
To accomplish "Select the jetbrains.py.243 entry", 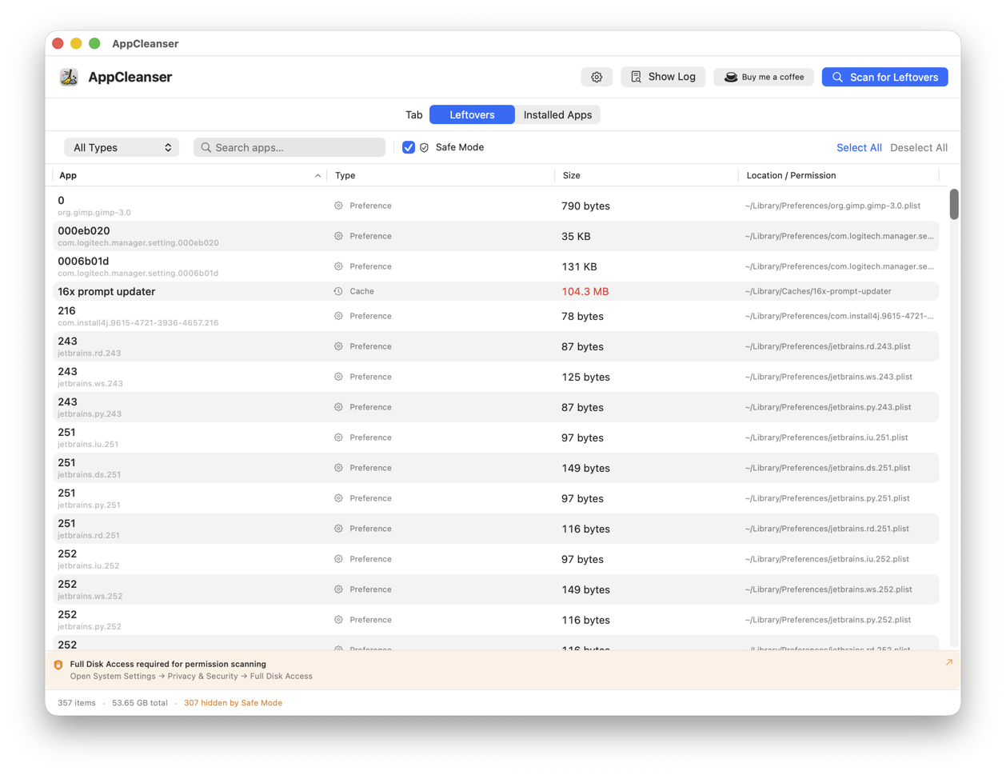I will [496, 407].
